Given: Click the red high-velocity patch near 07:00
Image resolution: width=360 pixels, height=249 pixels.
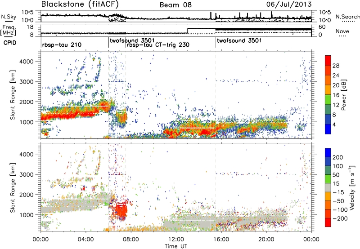Looking at the screenshot, I should tap(121, 210).
